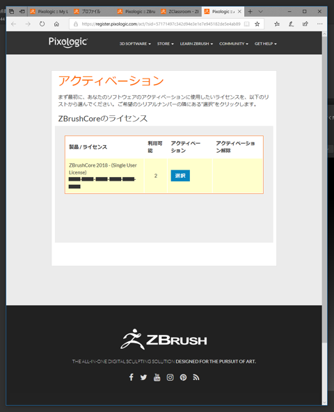Switch to Pixologic :: My L tab

[49, 12]
